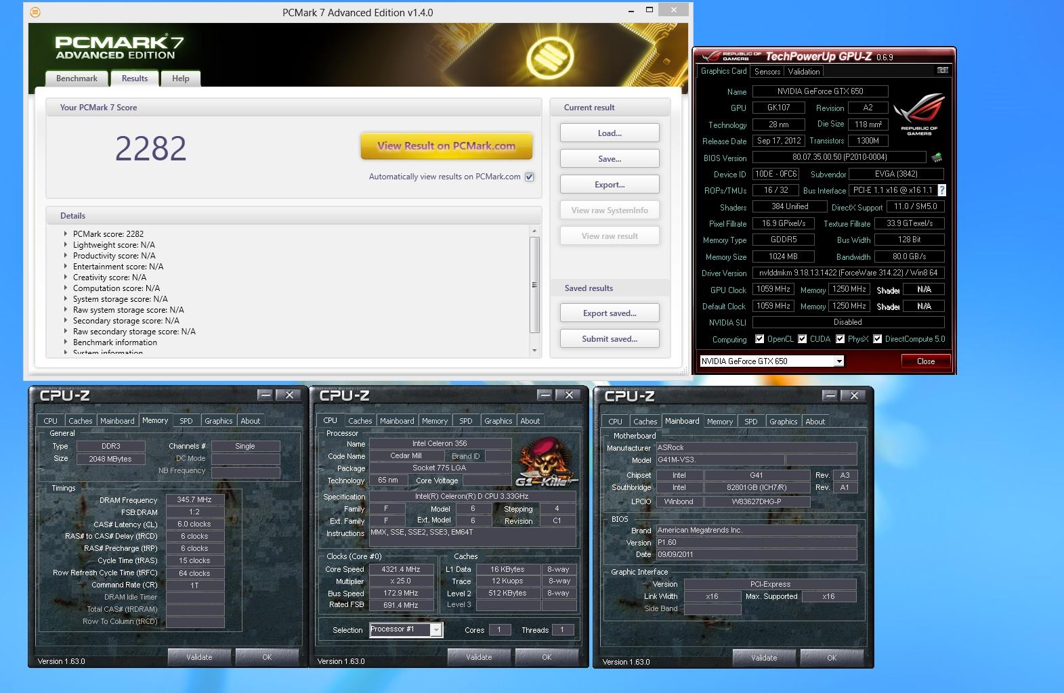
Task: Click the Details scrollbar up arrow
Action: coord(534,231)
